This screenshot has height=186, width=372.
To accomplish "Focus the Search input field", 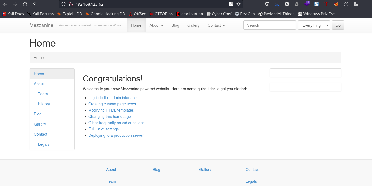I will click(270, 25).
